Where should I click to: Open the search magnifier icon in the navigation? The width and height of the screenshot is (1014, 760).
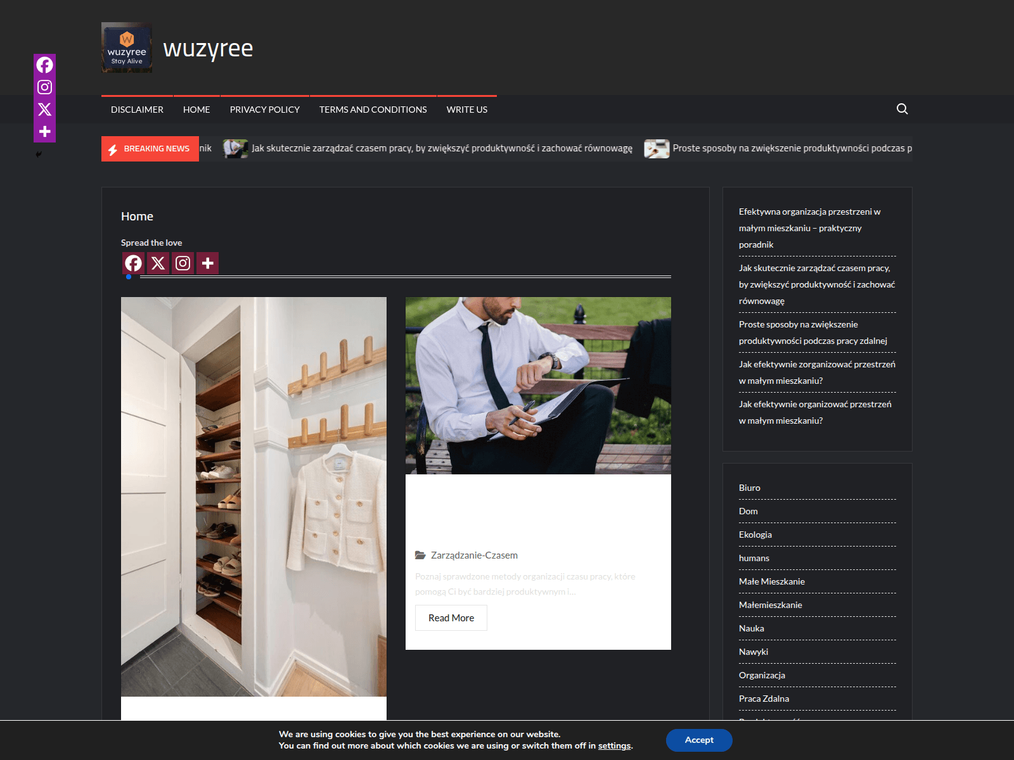(x=902, y=109)
